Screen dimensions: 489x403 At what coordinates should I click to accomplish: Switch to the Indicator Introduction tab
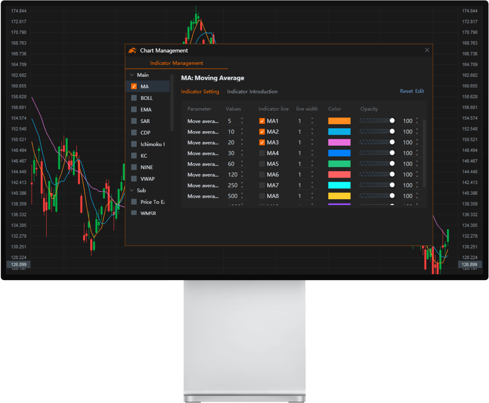tap(252, 92)
